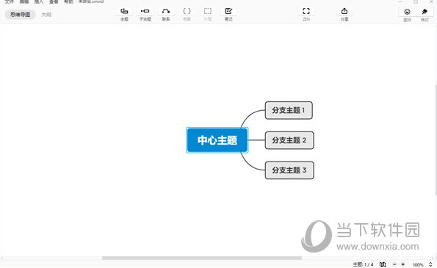Open the 文件 (File) menu
437x268 pixels.
tap(10, 1)
